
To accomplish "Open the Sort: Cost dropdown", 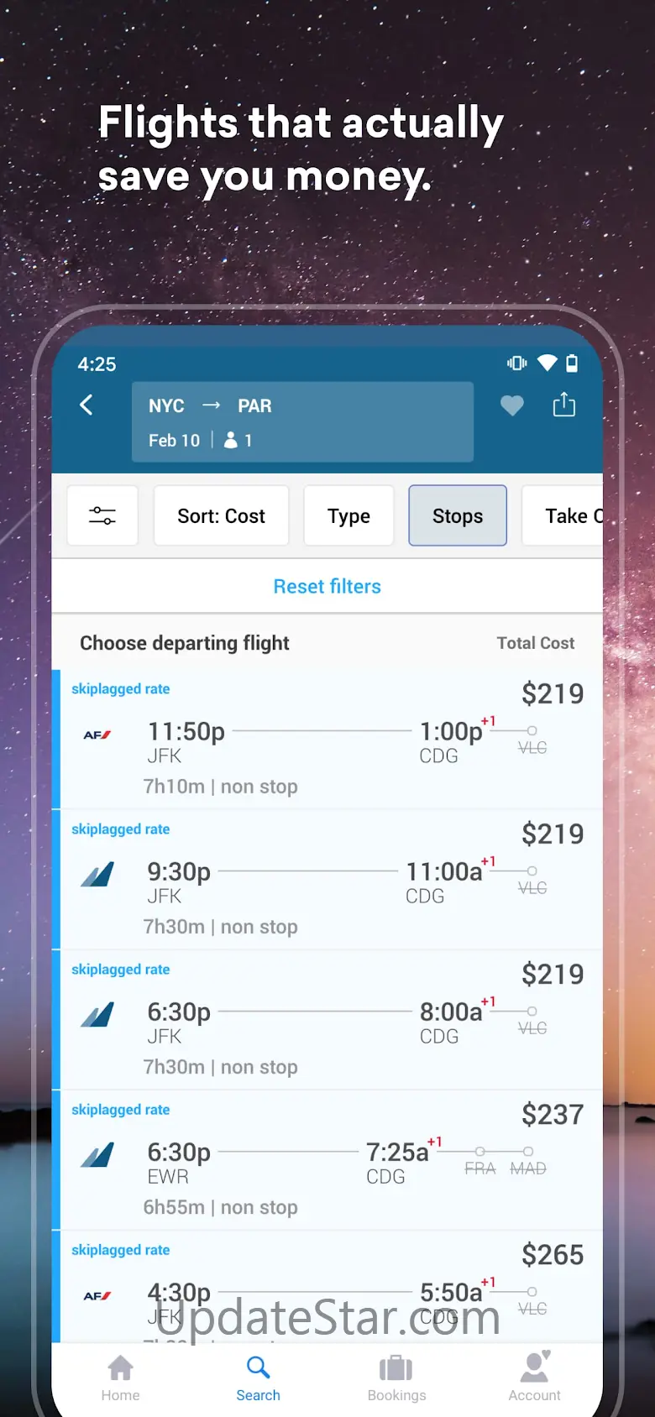I will (x=221, y=515).
